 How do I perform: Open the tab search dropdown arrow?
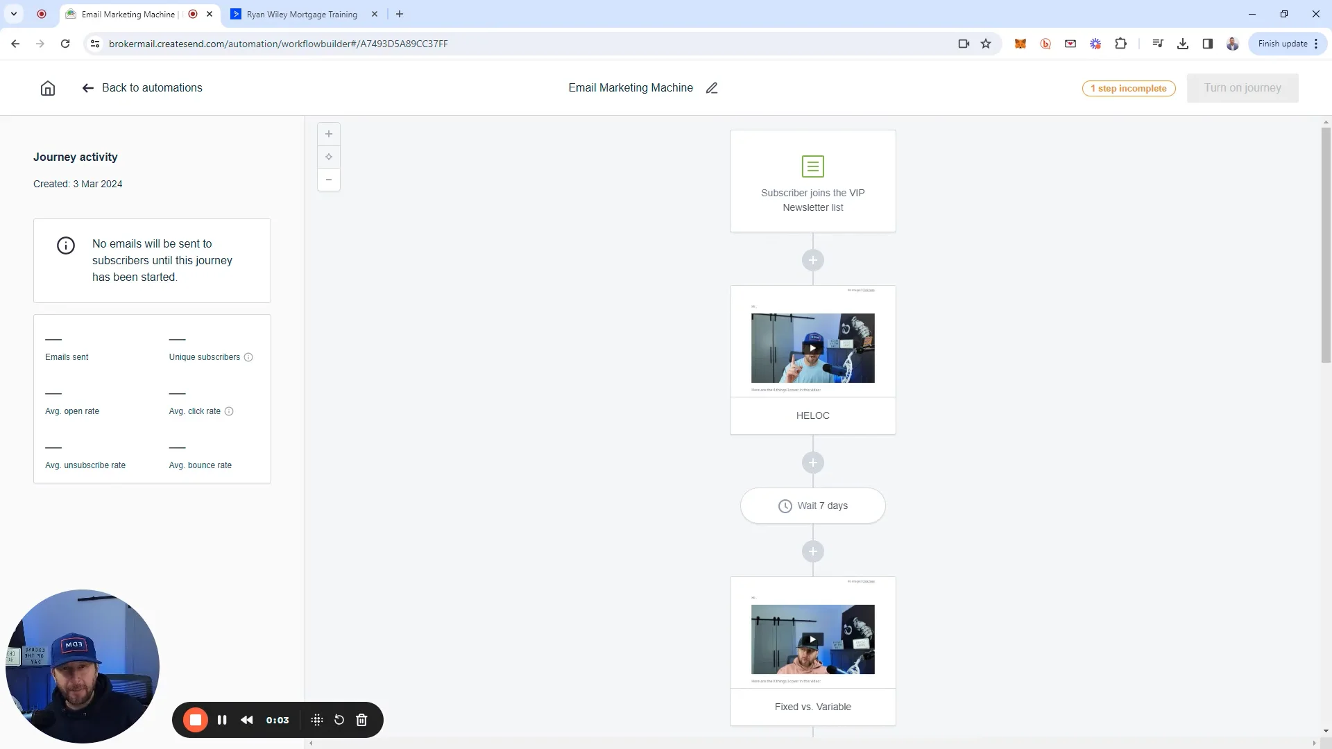(x=14, y=14)
